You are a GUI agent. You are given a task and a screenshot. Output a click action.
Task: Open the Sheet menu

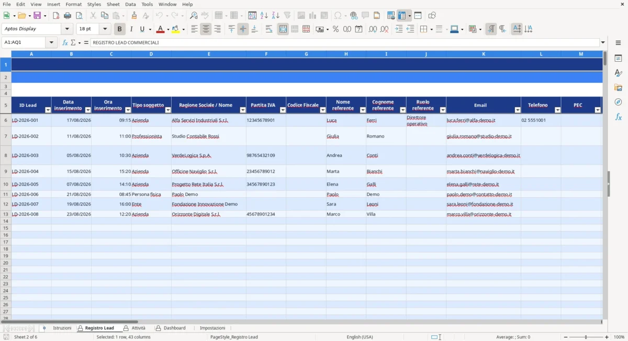click(x=113, y=4)
